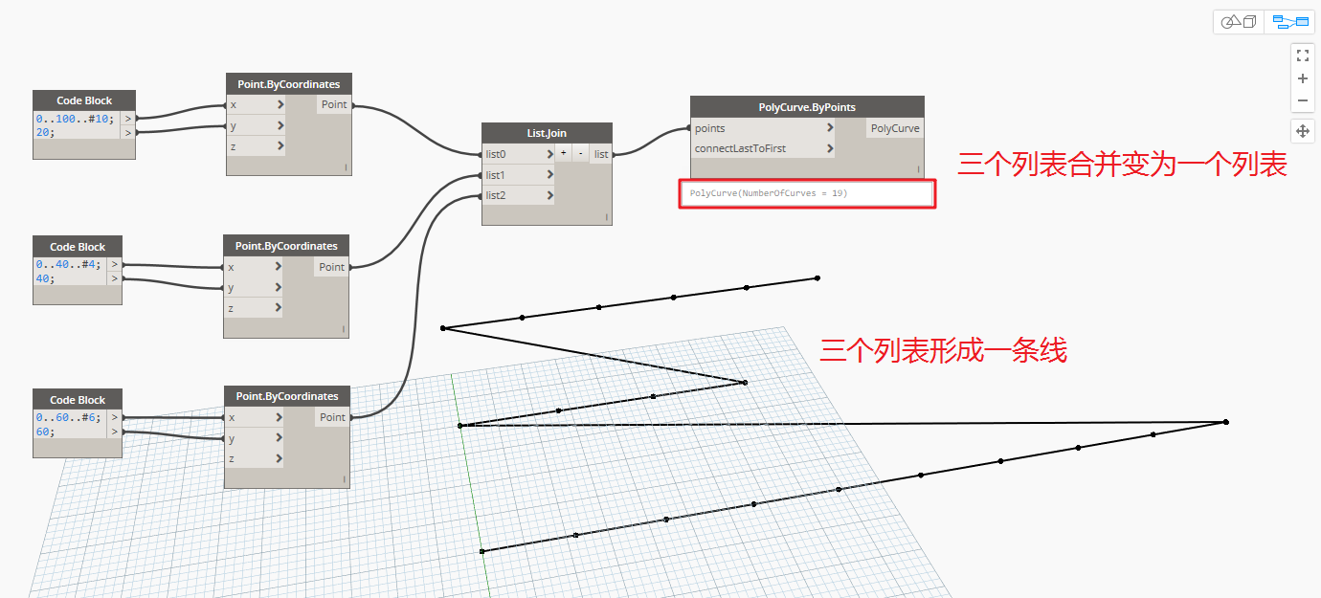This screenshot has width=1321, height=598.
Task: Click output port beside 40; code line
Action: [115, 278]
